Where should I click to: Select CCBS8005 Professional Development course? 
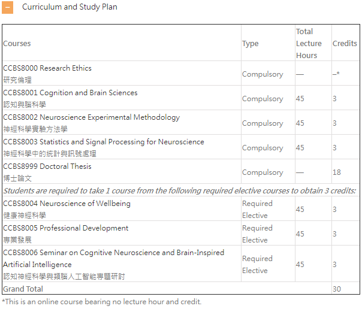click(x=66, y=228)
